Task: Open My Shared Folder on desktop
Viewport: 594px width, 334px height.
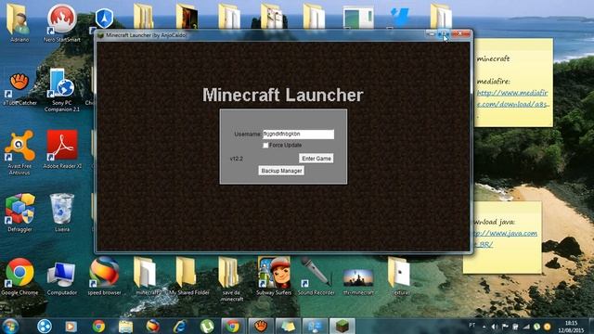Action: point(188,276)
